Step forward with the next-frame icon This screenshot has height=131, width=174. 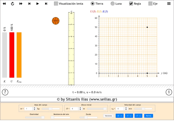coord(46,4)
